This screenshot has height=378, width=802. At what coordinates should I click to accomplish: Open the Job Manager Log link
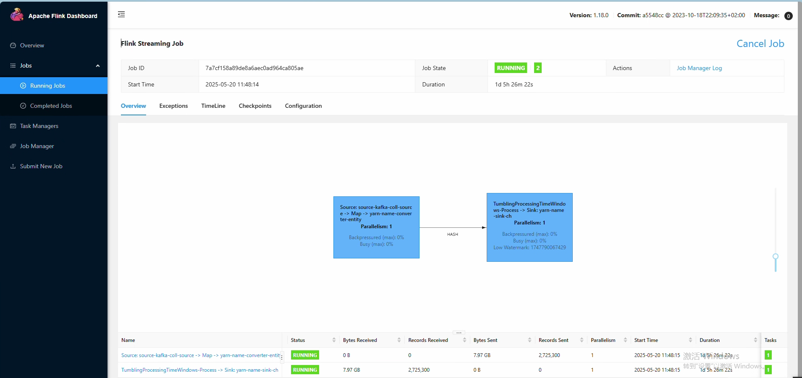pyautogui.click(x=699, y=68)
